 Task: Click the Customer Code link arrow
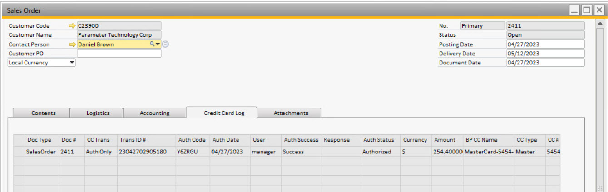click(72, 26)
